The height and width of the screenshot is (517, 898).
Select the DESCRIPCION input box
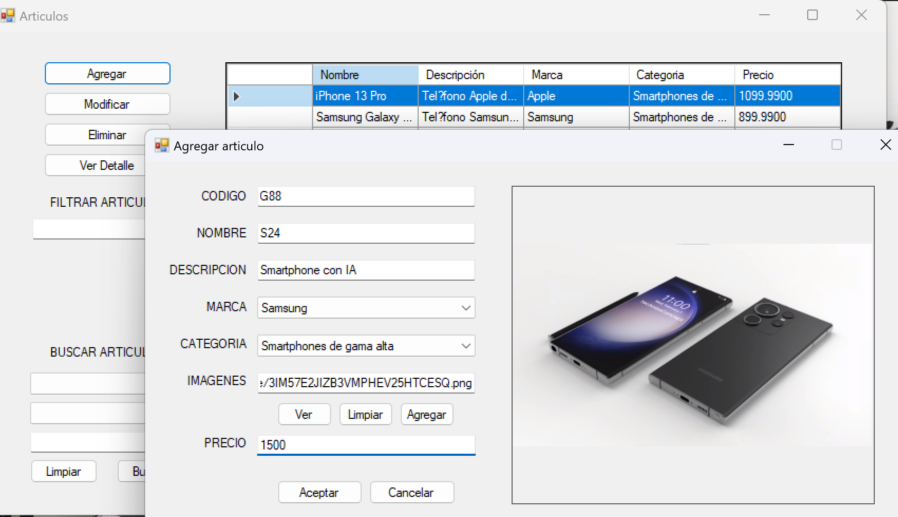366,270
